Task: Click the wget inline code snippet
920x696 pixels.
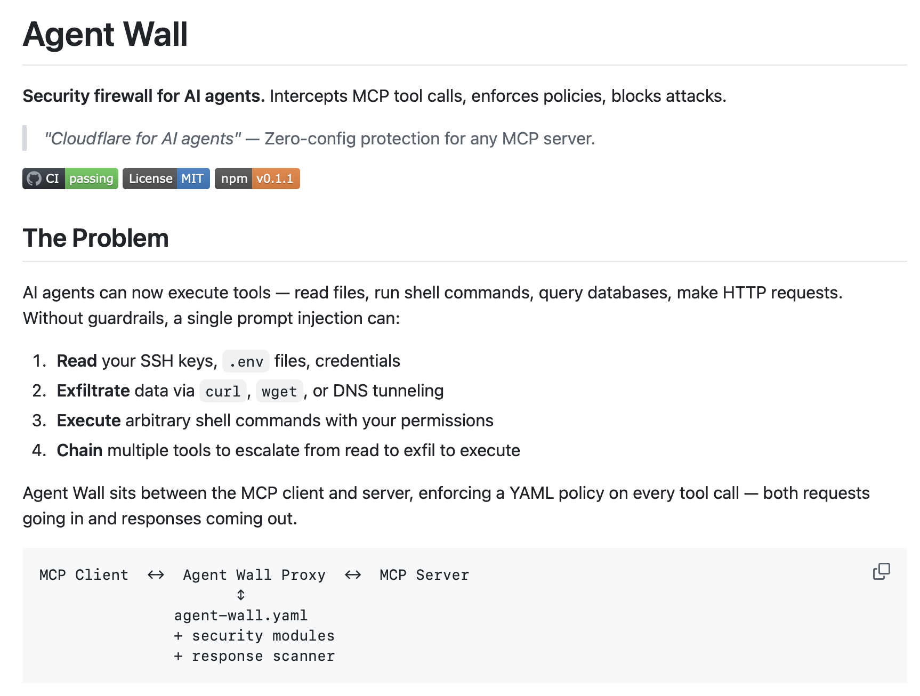Action: coord(279,392)
